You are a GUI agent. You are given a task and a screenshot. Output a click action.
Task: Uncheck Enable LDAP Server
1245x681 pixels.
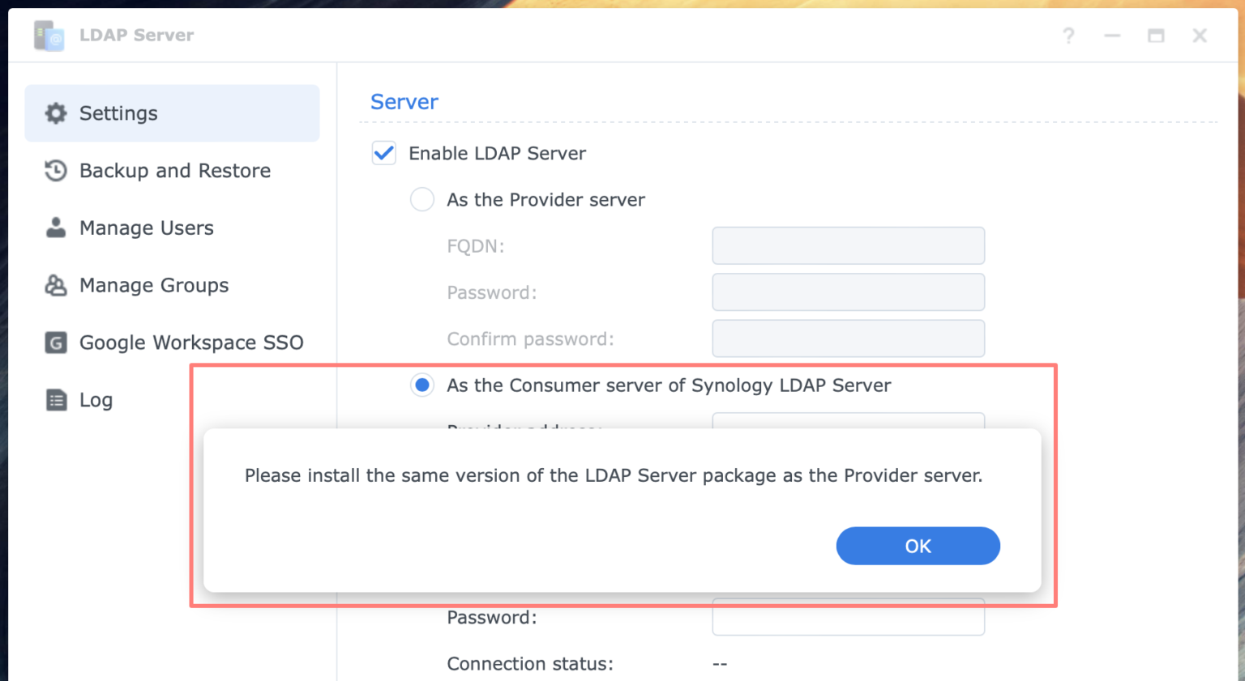tap(383, 152)
